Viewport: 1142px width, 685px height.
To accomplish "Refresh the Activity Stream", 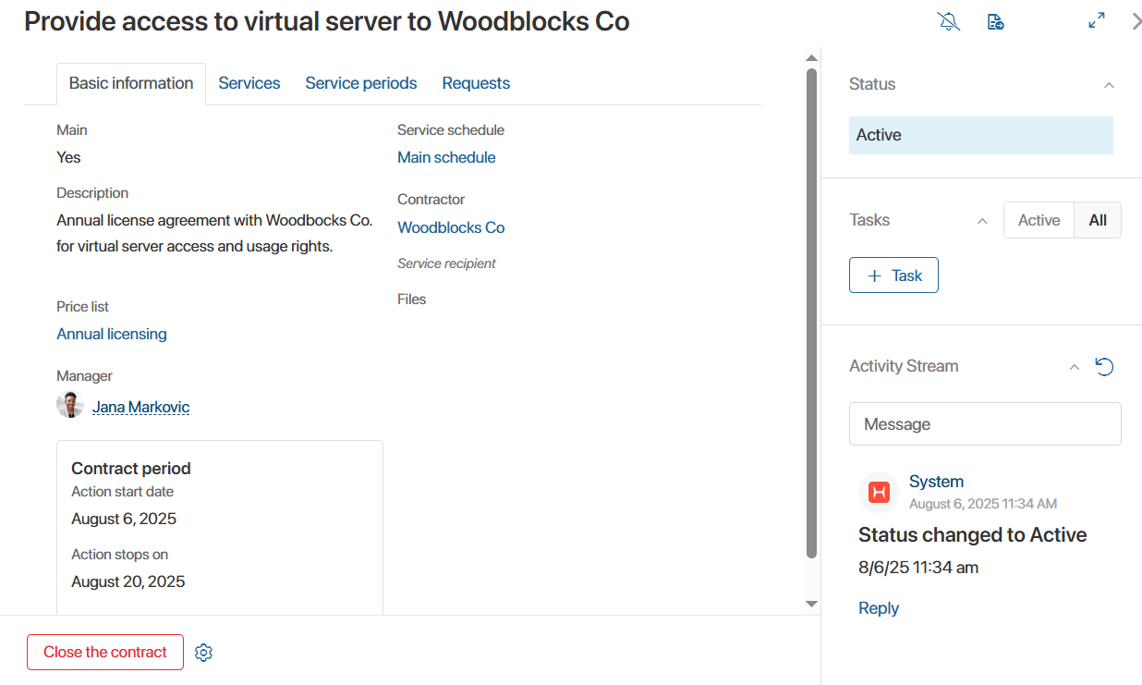I will 1104,367.
